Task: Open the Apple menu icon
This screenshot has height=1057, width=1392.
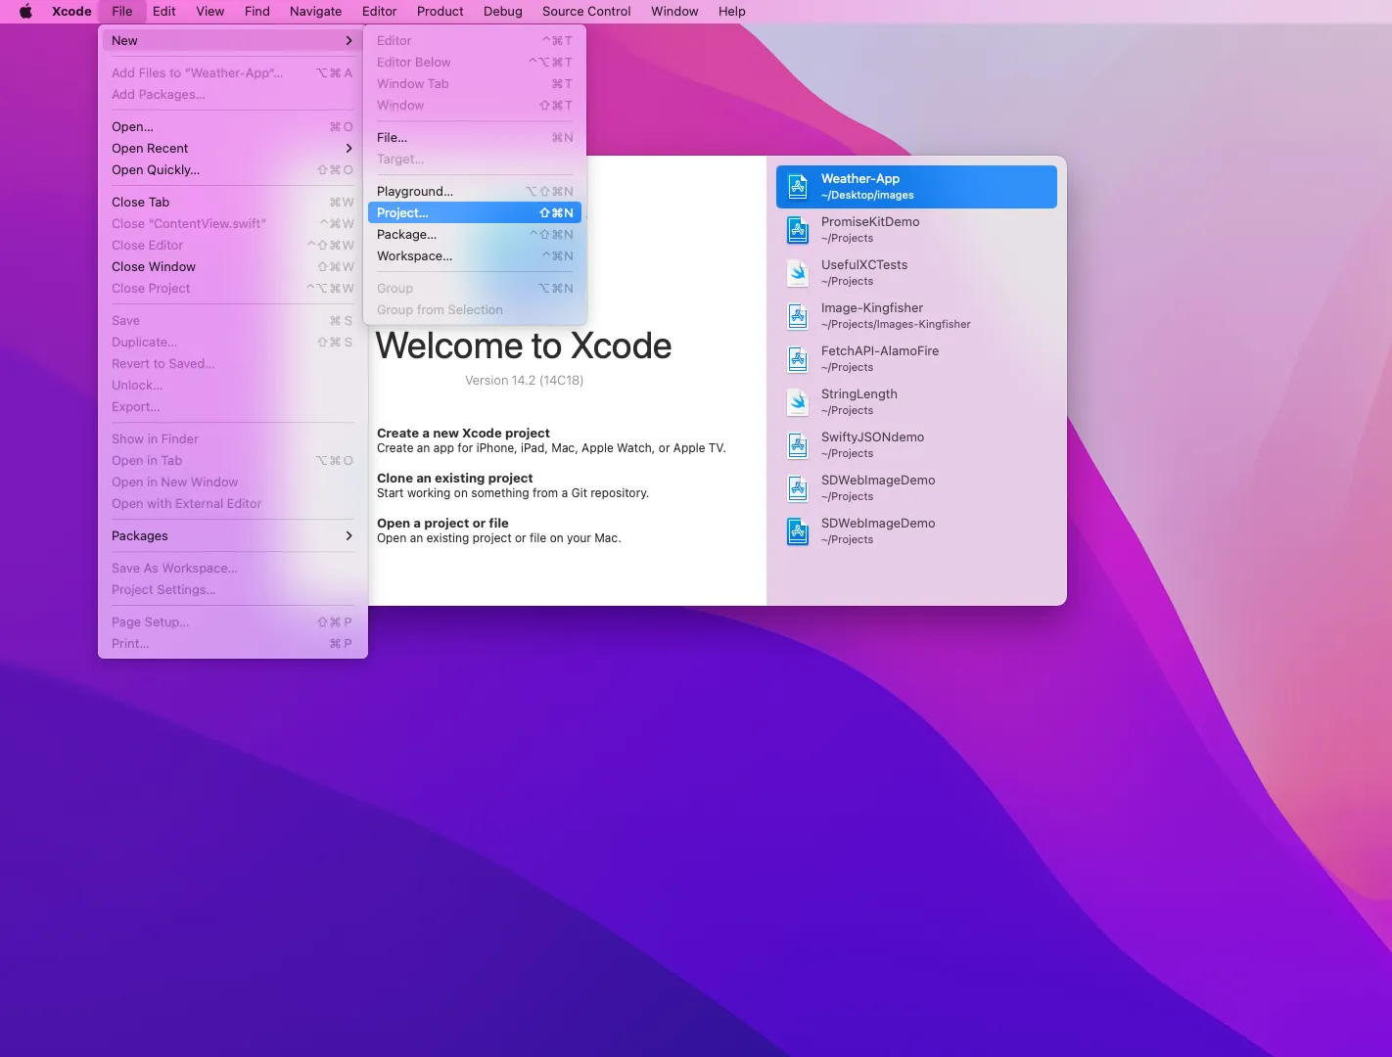Action: coord(26,12)
